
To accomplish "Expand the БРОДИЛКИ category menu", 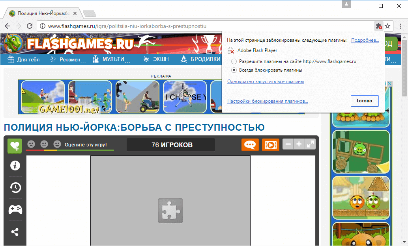I will coord(205,59).
